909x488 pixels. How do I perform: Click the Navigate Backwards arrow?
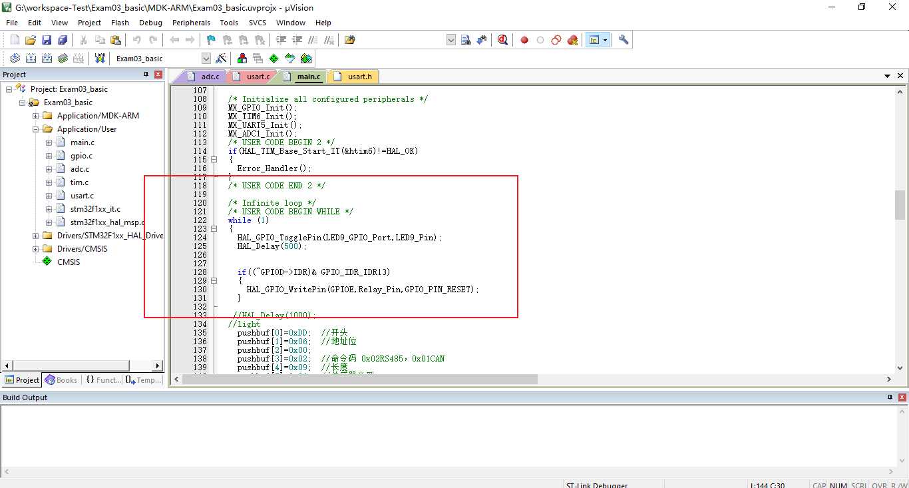174,40
